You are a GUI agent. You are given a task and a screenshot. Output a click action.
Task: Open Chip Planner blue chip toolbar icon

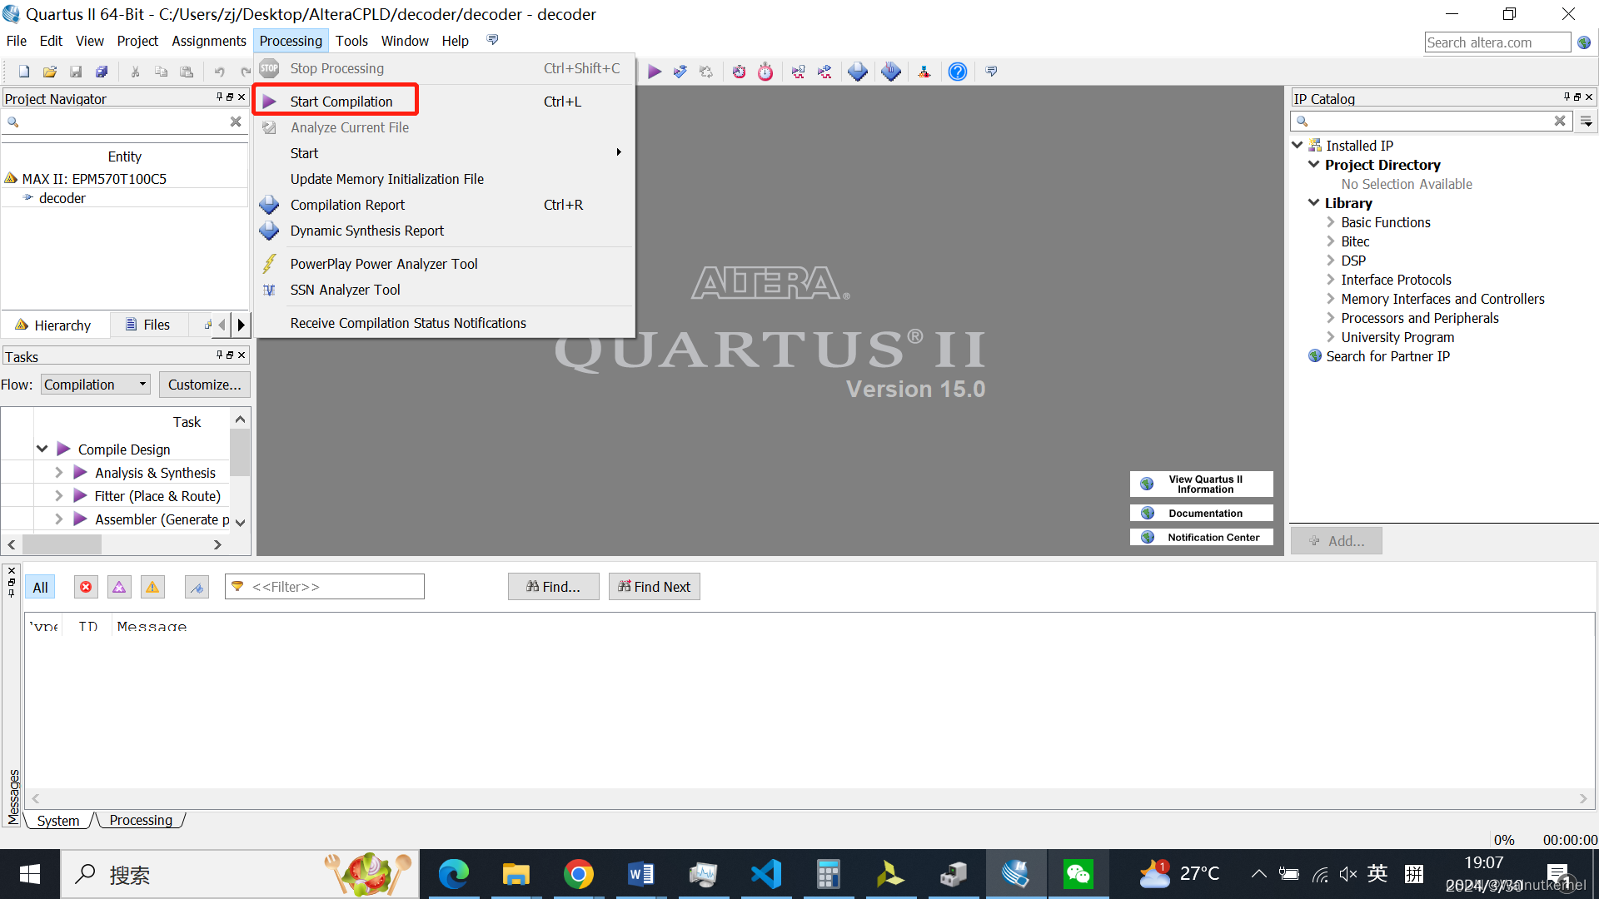(x=858, y=72)
